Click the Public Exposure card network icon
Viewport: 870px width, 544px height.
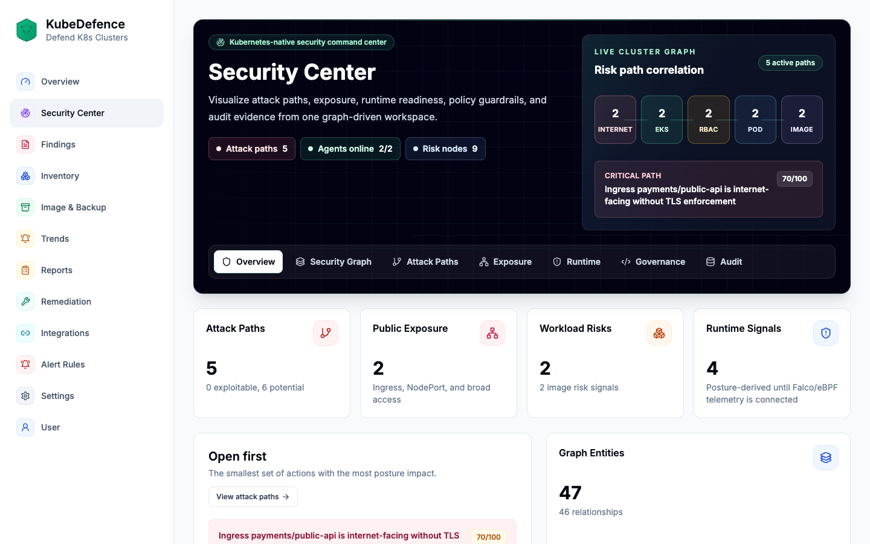tap(492, 333)
